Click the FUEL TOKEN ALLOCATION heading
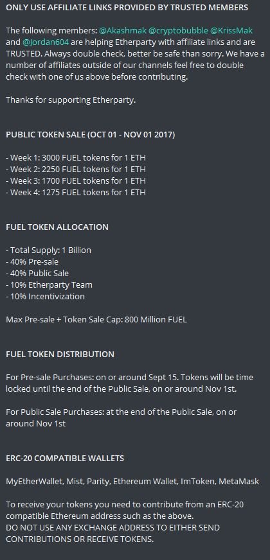 coord(57,227)
